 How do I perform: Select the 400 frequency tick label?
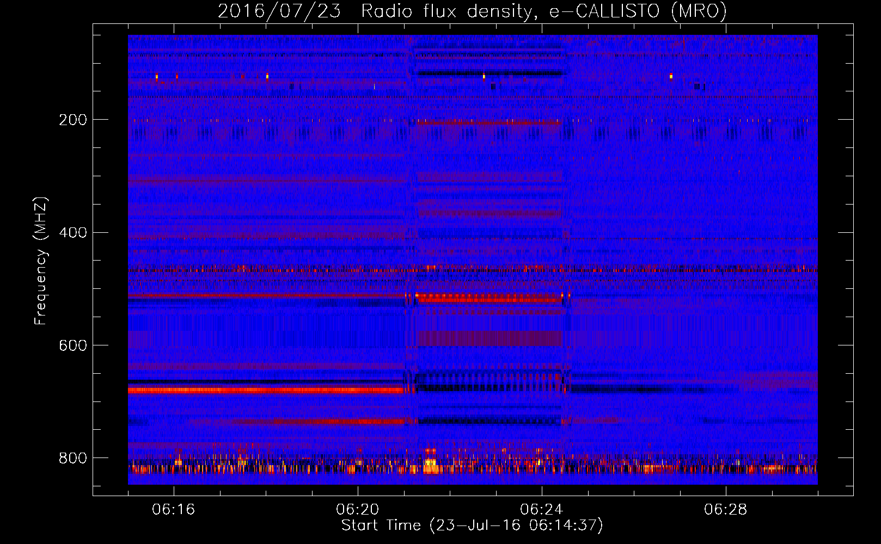(73, 233)
